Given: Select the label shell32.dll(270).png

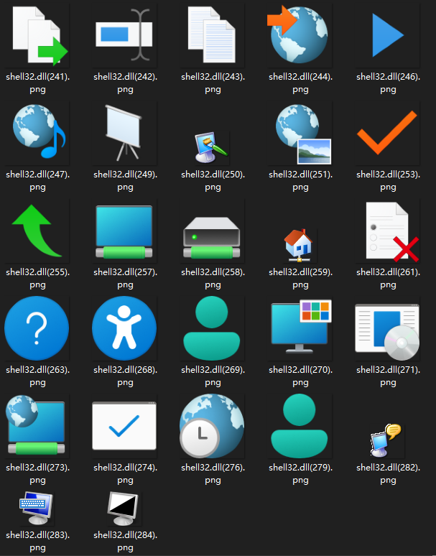Looking at the screenshot, I should pos(300,376).
